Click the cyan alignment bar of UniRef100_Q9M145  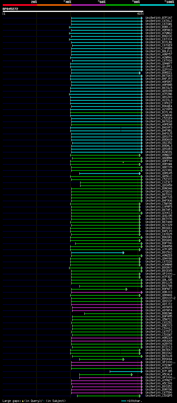pyautogui.click(x=110, y=173)
